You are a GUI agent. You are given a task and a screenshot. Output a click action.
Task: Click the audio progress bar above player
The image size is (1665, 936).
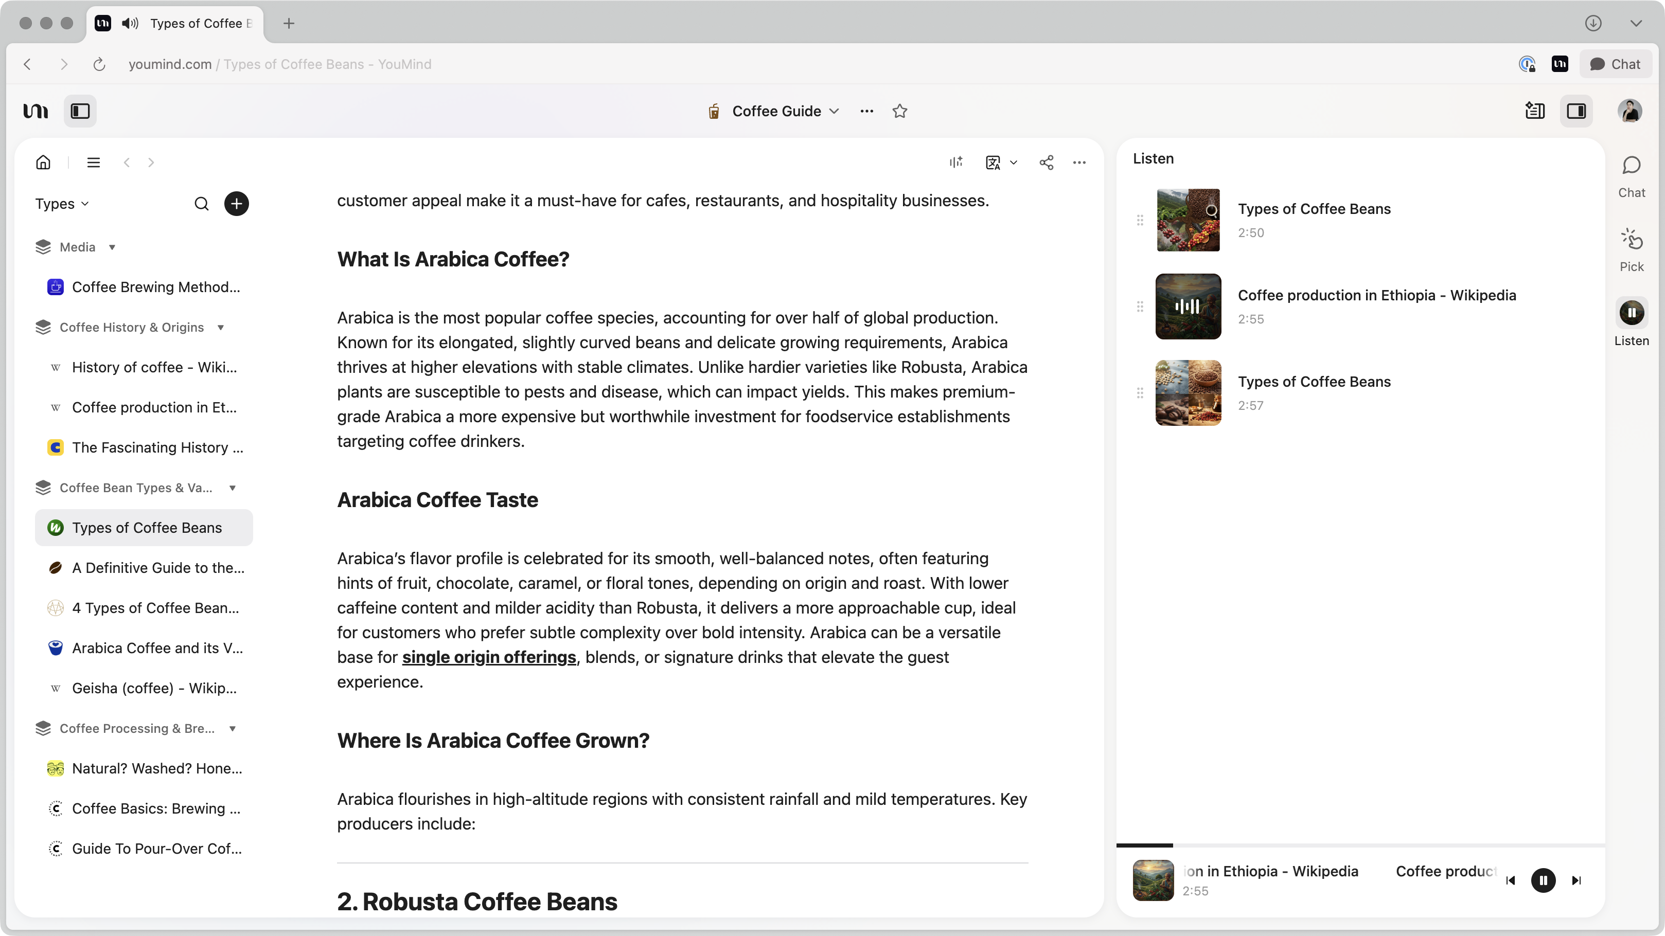coord(1360,845)
